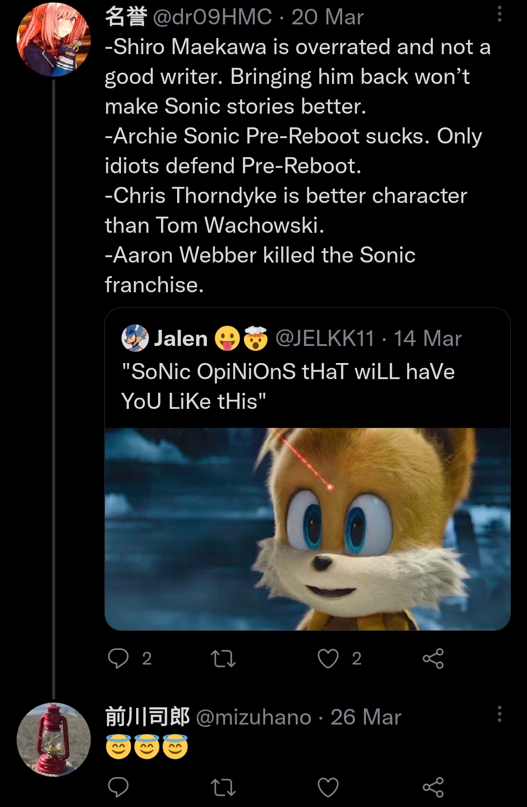
Task: Retweet the Shiro Maekawa opinion tweet
Action: click(223, 658)
